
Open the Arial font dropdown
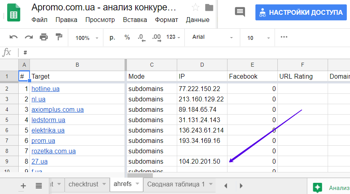[212, 37]
